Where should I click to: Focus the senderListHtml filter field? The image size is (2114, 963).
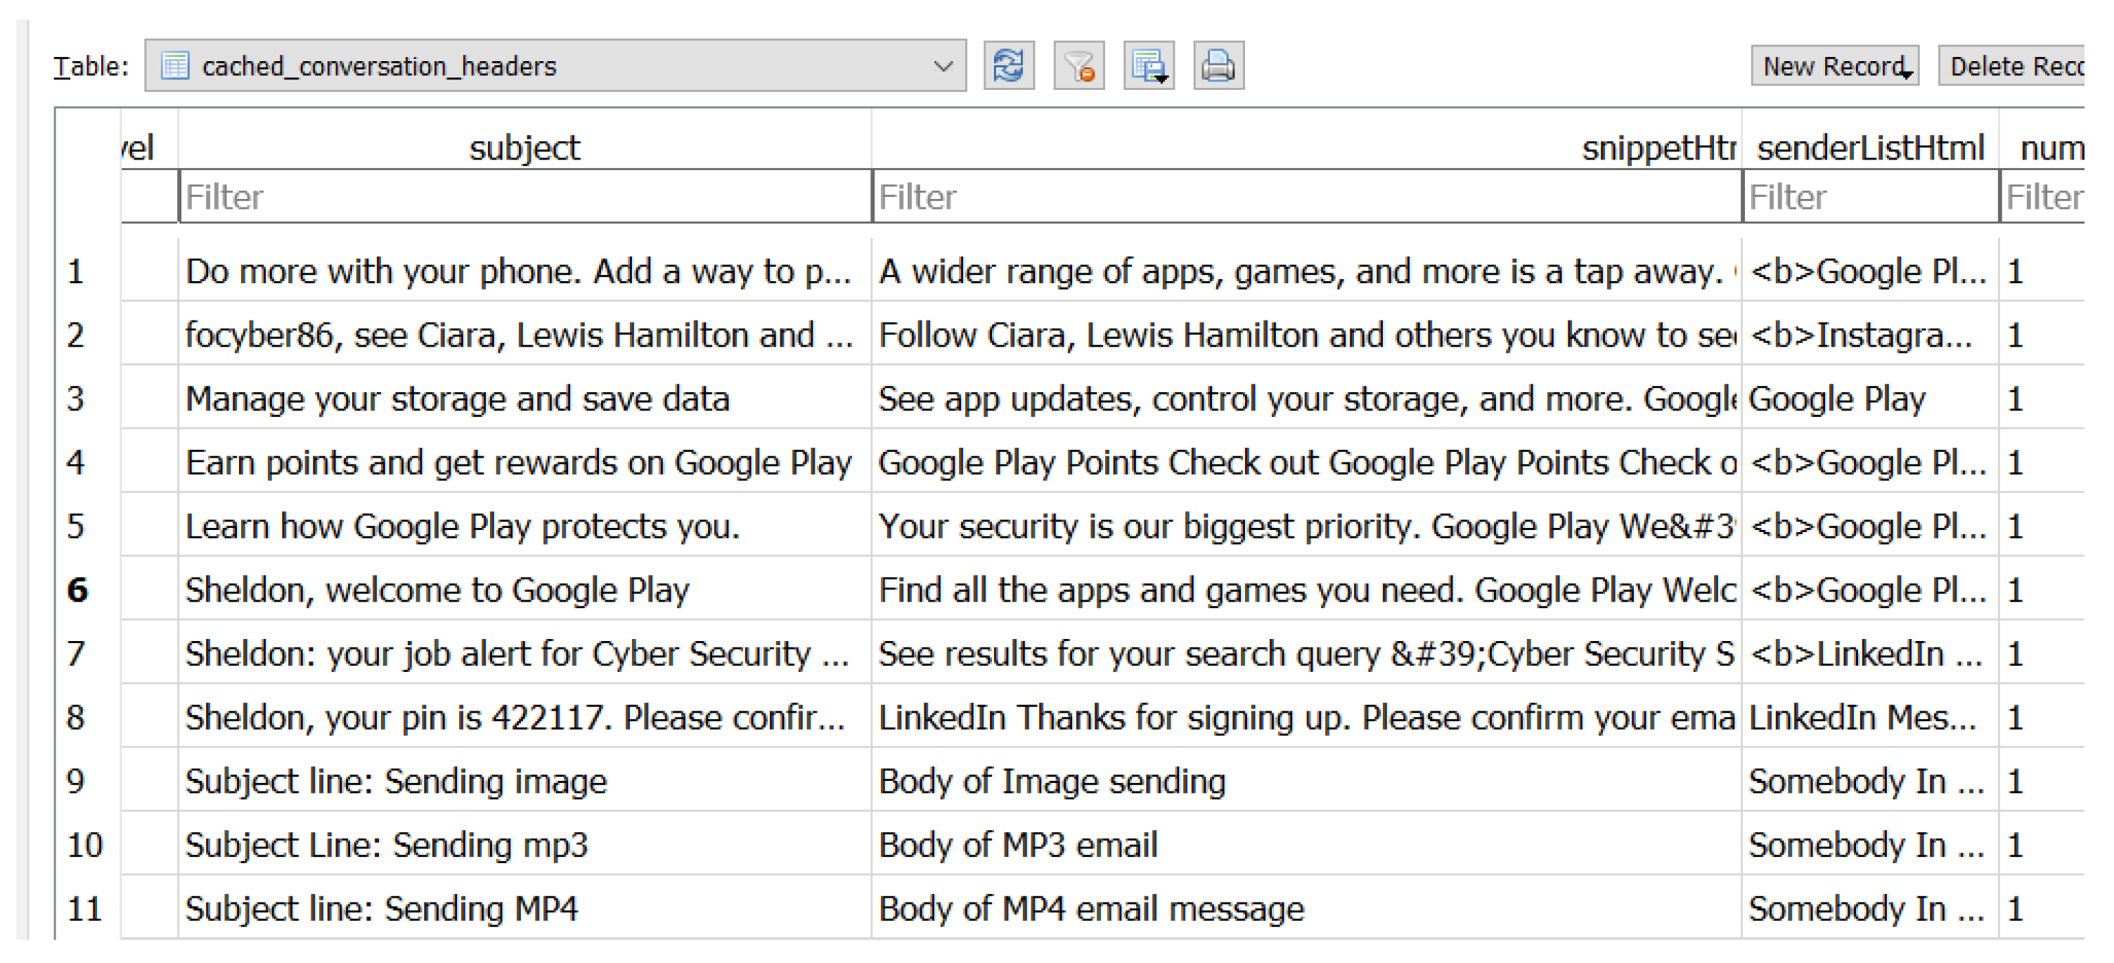pyautogui.click(x=1869, y=198)
